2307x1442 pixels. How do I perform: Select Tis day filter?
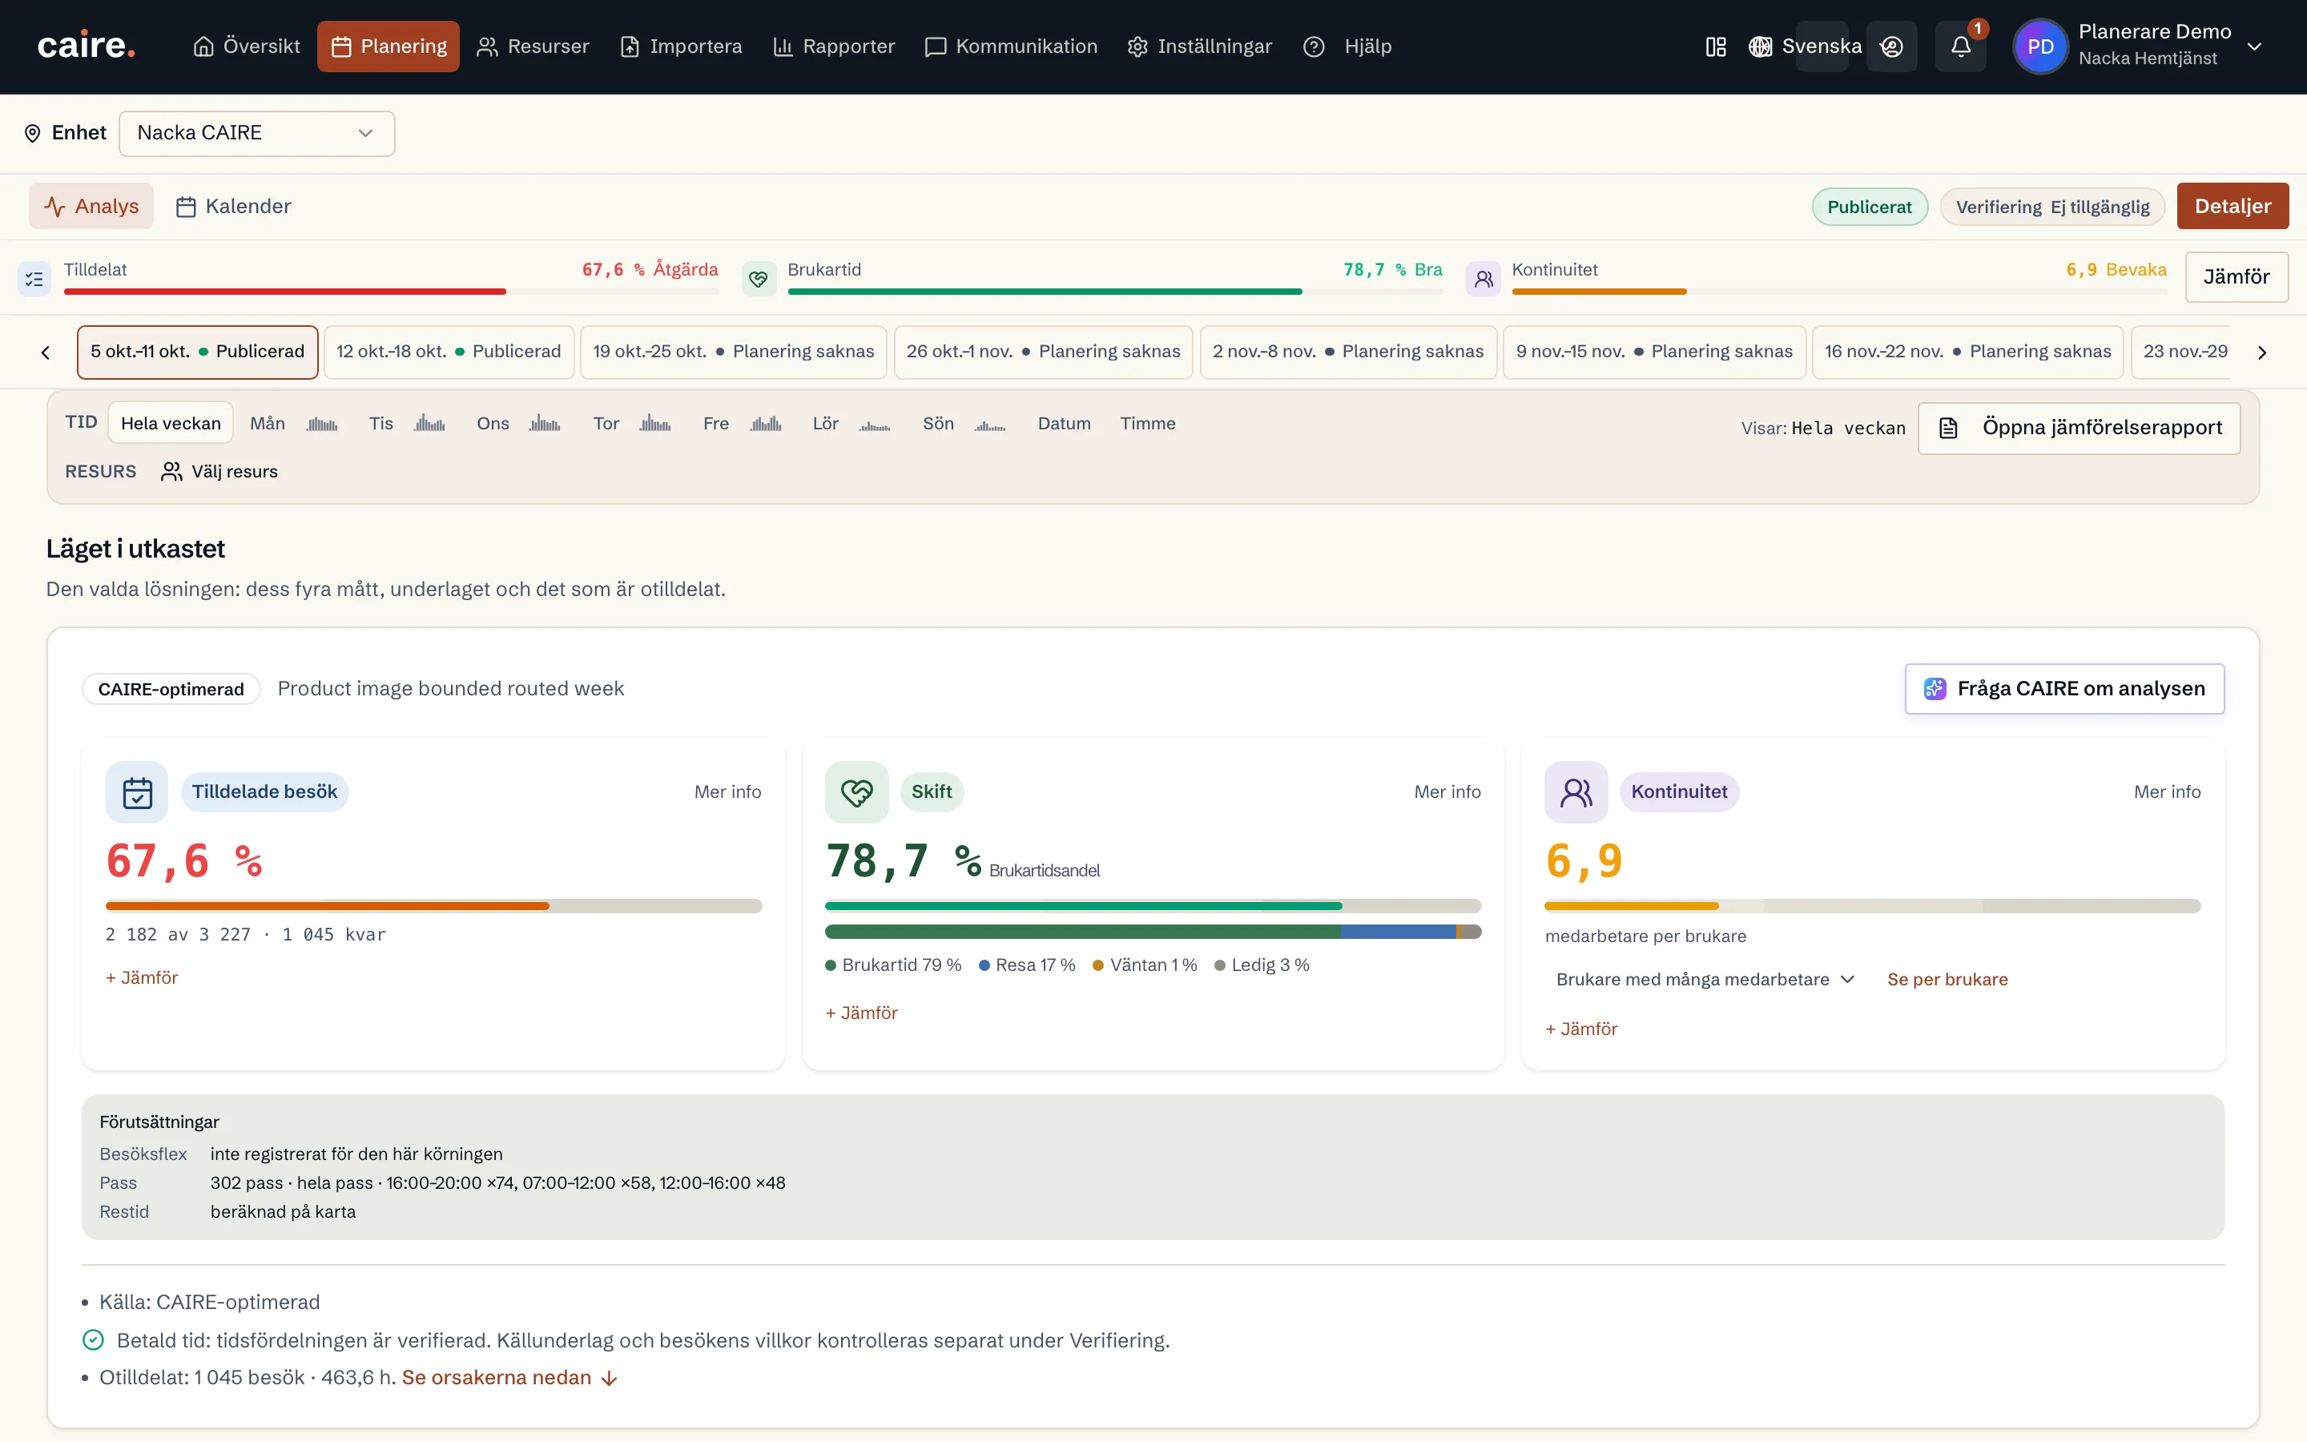tap(407, 424)
